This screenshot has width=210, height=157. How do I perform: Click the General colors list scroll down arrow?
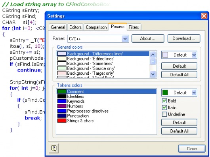153,74
